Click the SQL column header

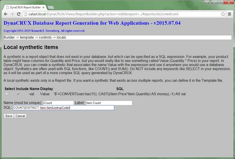tap(120, 89)
